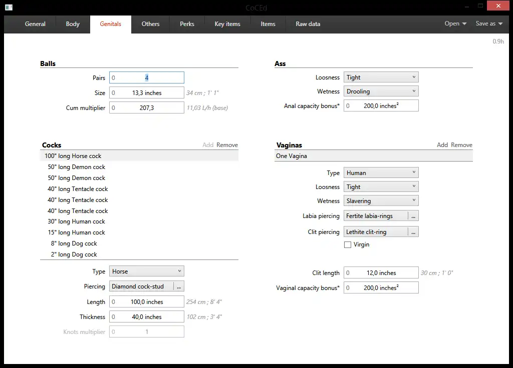Image resolution: width=513 pixels, height=368 pixels.
Task: Open the Raw data tab
Action: click(308, 24)
